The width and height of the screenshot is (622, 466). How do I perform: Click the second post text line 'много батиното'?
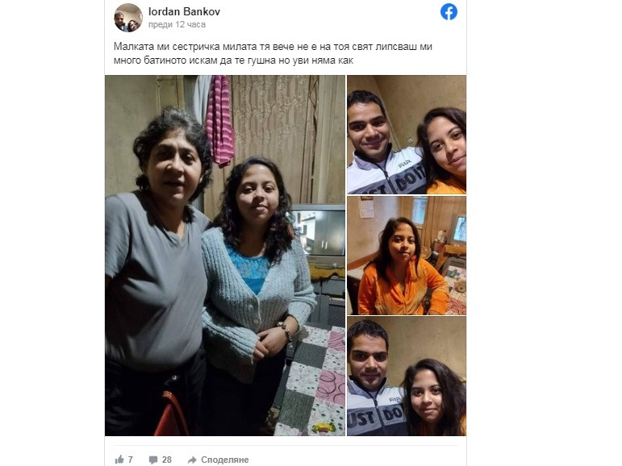[x=233, y=60]
